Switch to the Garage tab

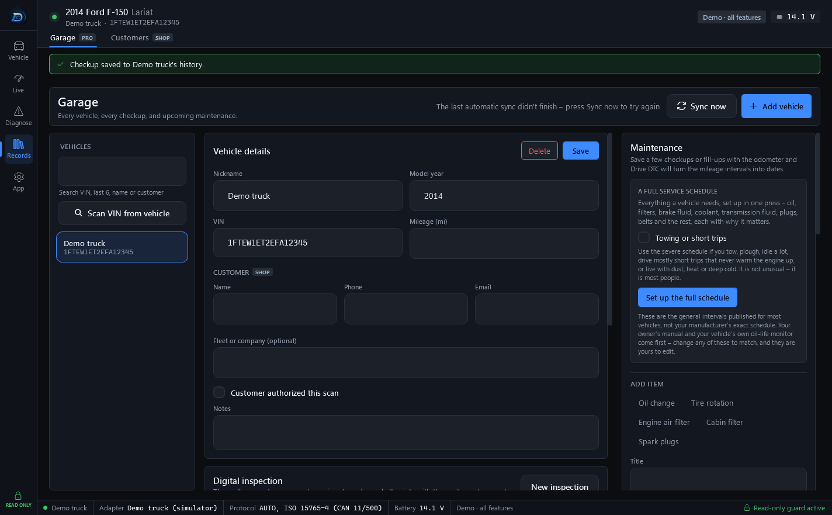point(72,37)
